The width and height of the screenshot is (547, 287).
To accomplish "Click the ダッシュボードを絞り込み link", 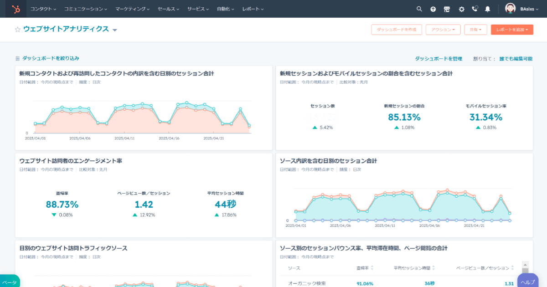I will click(x=51, y=58).
